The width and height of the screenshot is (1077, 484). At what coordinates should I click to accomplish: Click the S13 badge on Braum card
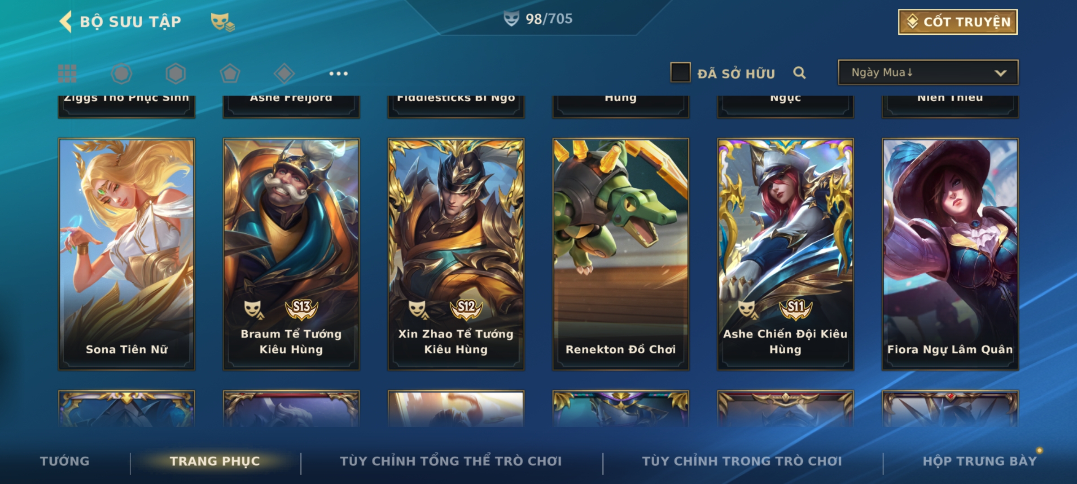pyautogui.click(x=302, y=309)
